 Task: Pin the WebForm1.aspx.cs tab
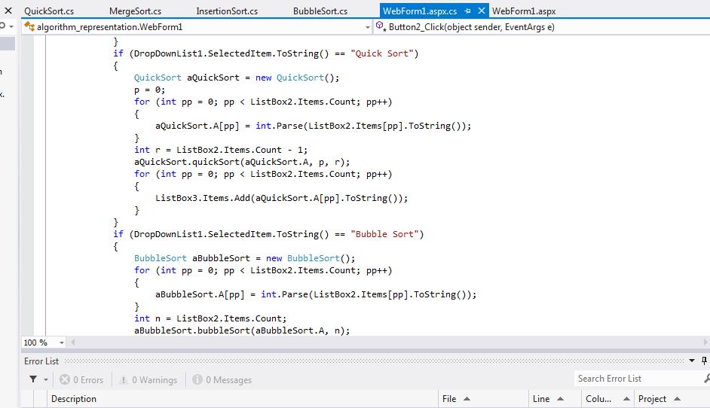[x=468, y=11]
